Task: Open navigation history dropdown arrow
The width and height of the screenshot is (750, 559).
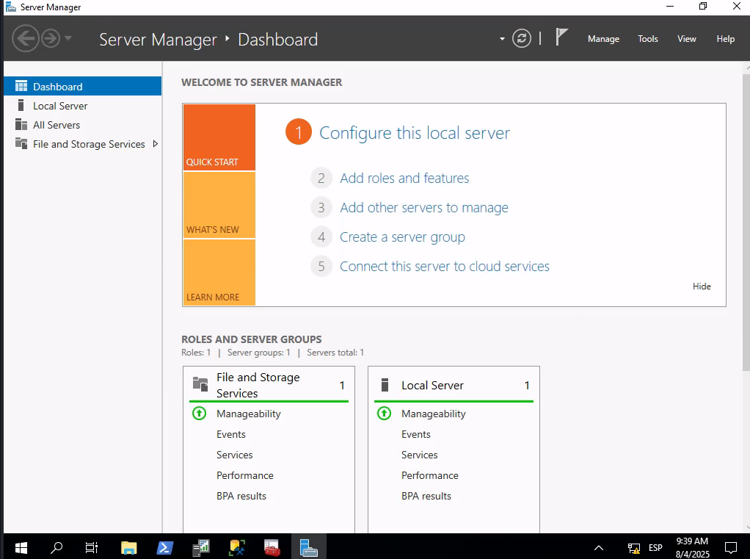Action: tap(68, 38)
